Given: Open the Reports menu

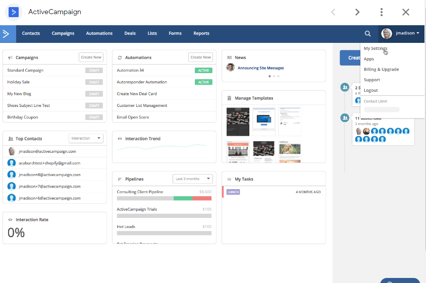Looking at the screenshot, I should pos(201,33).
